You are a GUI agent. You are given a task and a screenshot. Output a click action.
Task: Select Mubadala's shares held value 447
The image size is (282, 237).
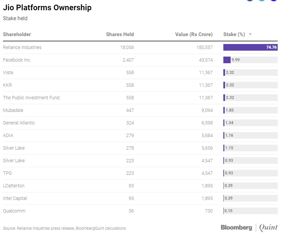(130, 110)
